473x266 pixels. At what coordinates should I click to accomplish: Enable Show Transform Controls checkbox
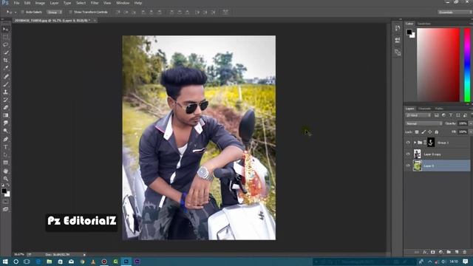pyautogui.click(x=71, y=12)
